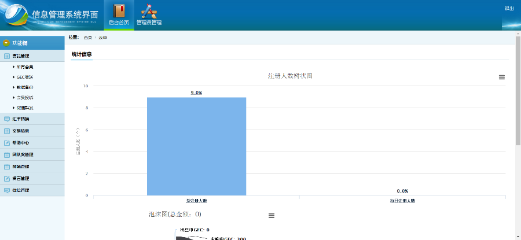Click the 出售中GEC: 0 label
Viewport: 521px width, 240px height.
coord(195,230)
